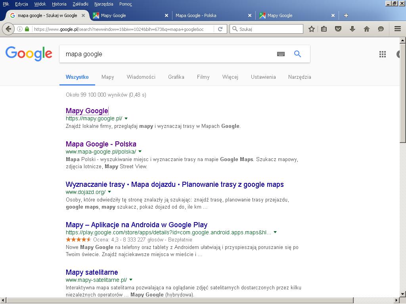This screenshot has width=406, height=304.
Task: Open the 'Mapy Google' search result
Action: pos(87,111)
